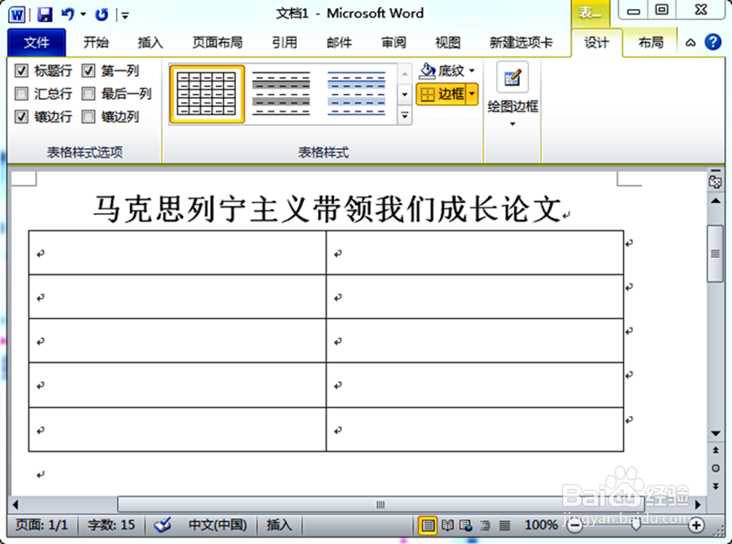Screen dimensions: 732x544
Task: Open the 文件 menu
Action: [x=37, y=41]
